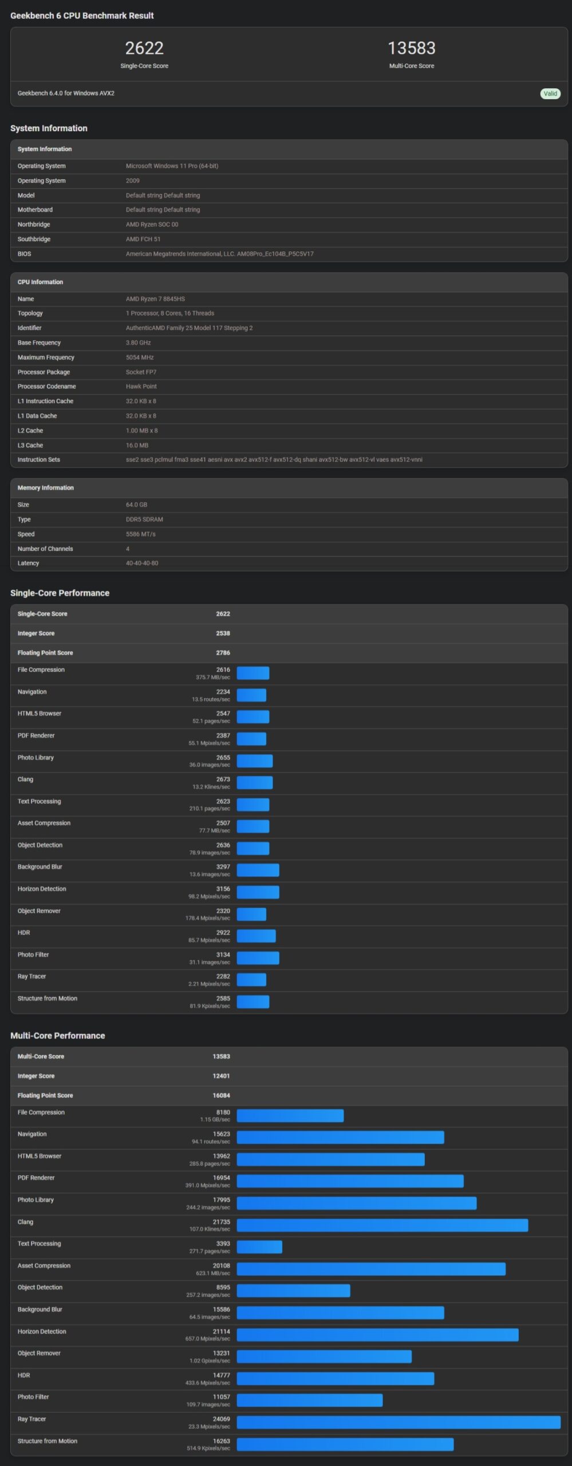Click the Geekbench 6.4.0 for Windows AVX2 text

66,93
